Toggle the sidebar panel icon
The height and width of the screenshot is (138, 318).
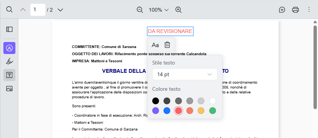coord(9,29)
